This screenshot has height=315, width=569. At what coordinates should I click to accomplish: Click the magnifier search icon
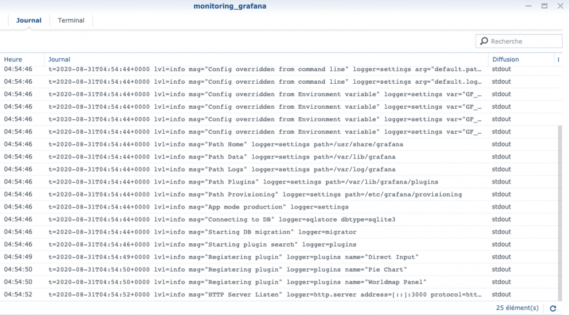coord(484,41)
